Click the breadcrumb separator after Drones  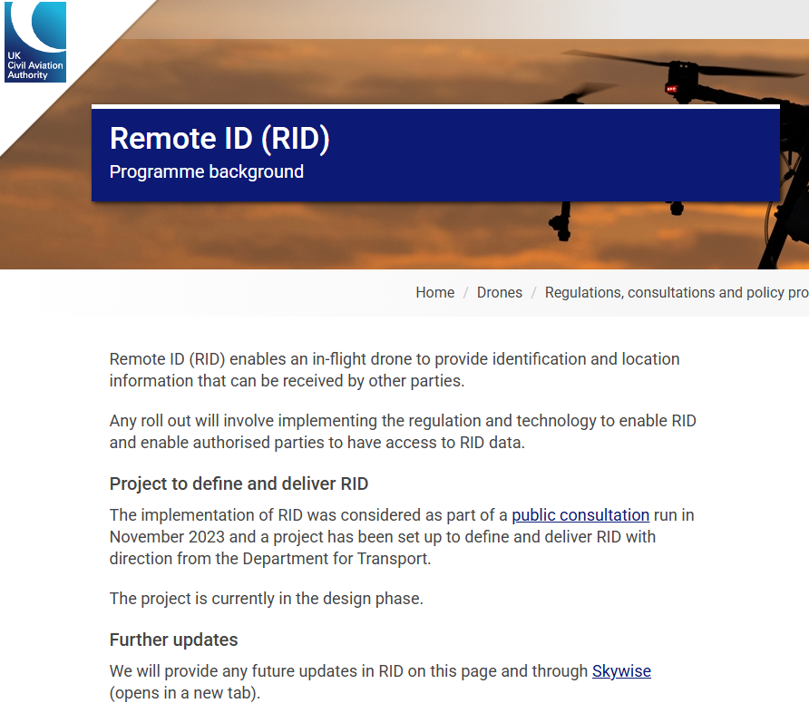[x=533, y=292]
